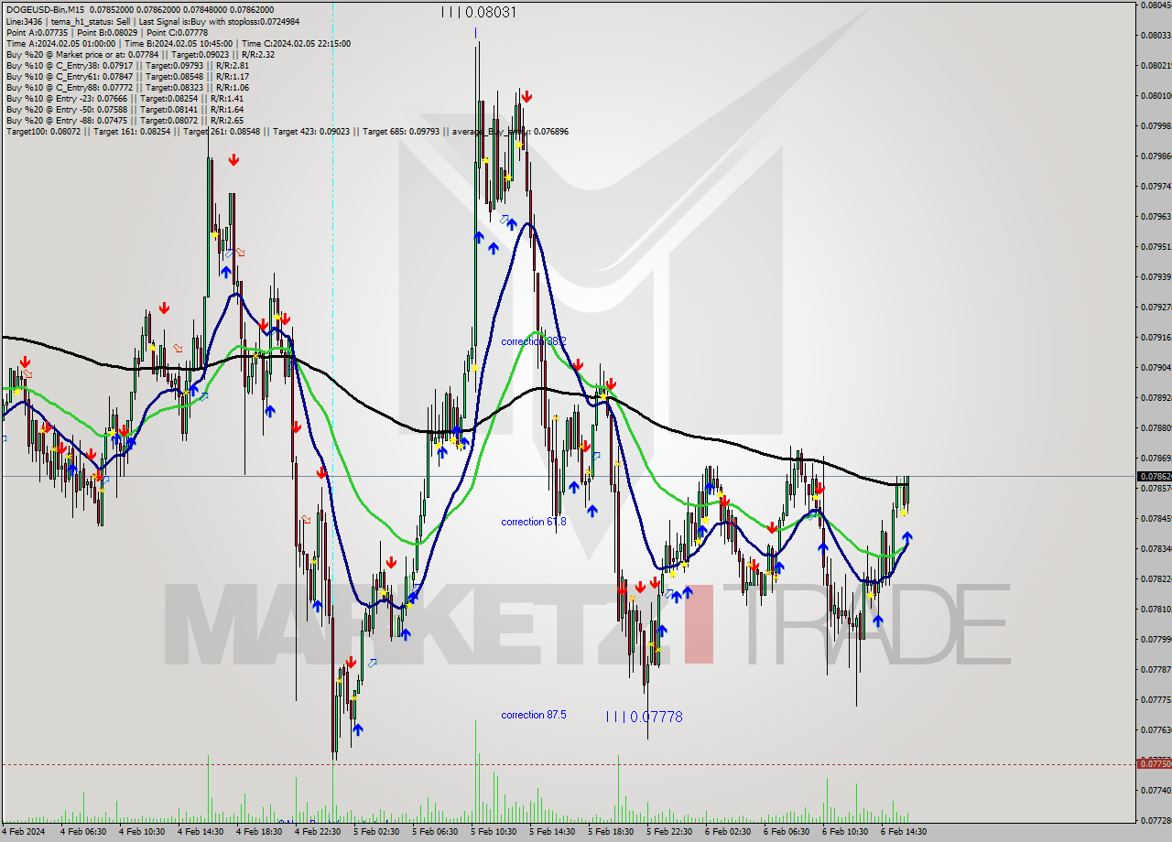The width and height of the screenshot is (1172, 842).
Task: Click the 0.07951 price axis label
Action: tap(1156, 246)
